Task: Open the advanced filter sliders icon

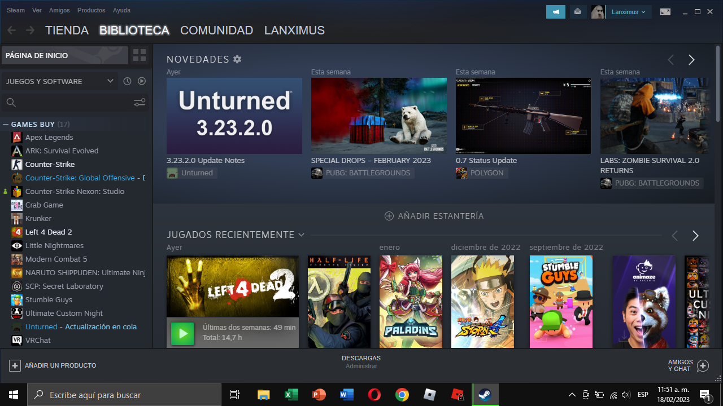Action: coord(140,102)
